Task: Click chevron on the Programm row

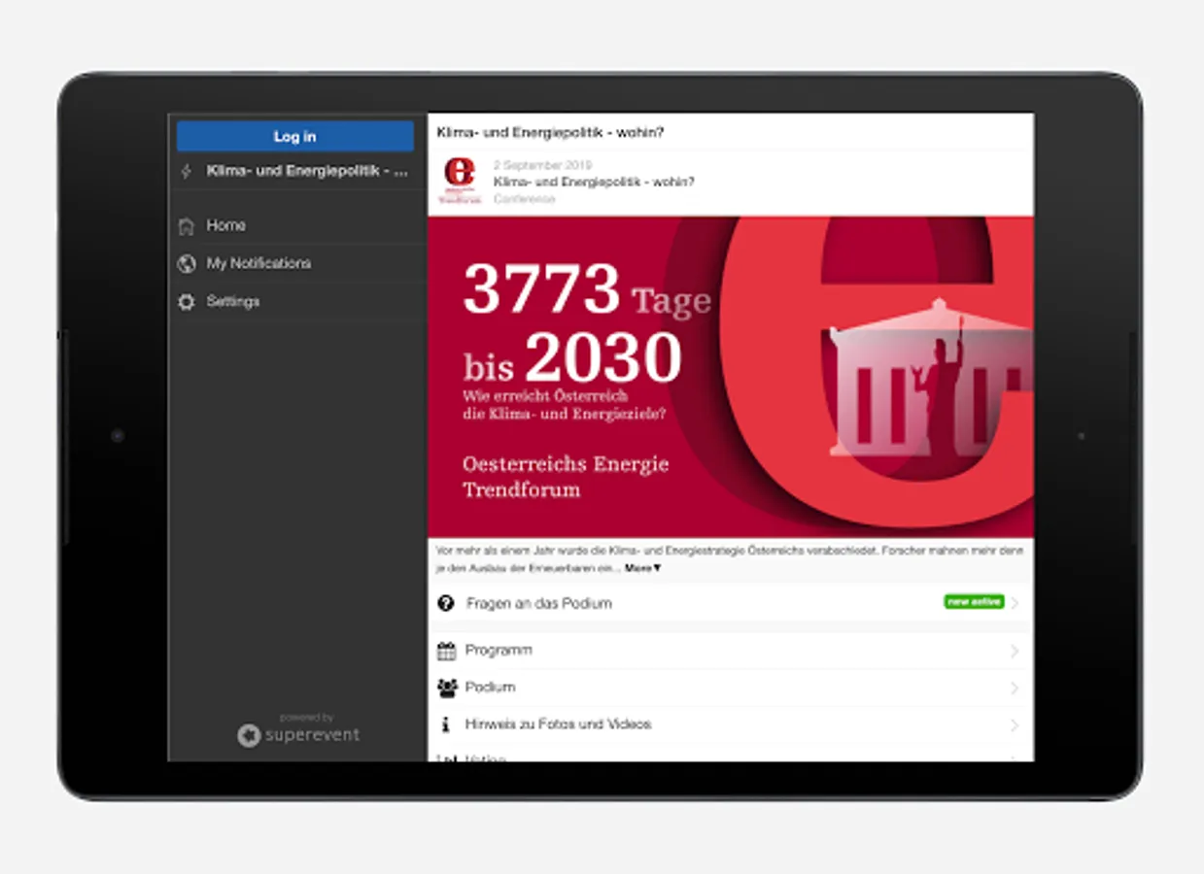Action: coord(1015,651)
